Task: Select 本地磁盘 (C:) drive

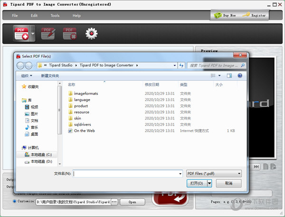Action: click(x=38, y=155)
